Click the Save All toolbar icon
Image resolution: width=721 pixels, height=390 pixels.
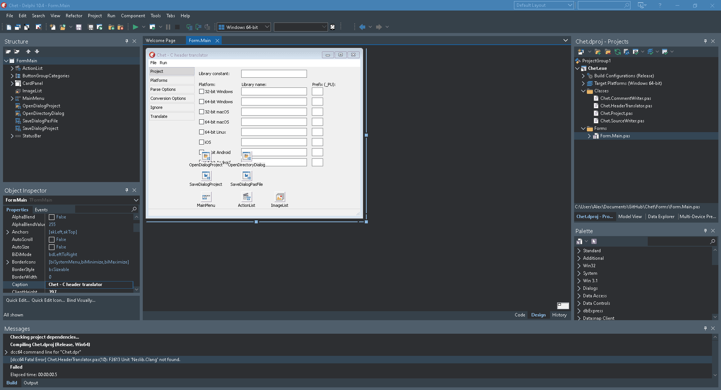pos(91,27)
